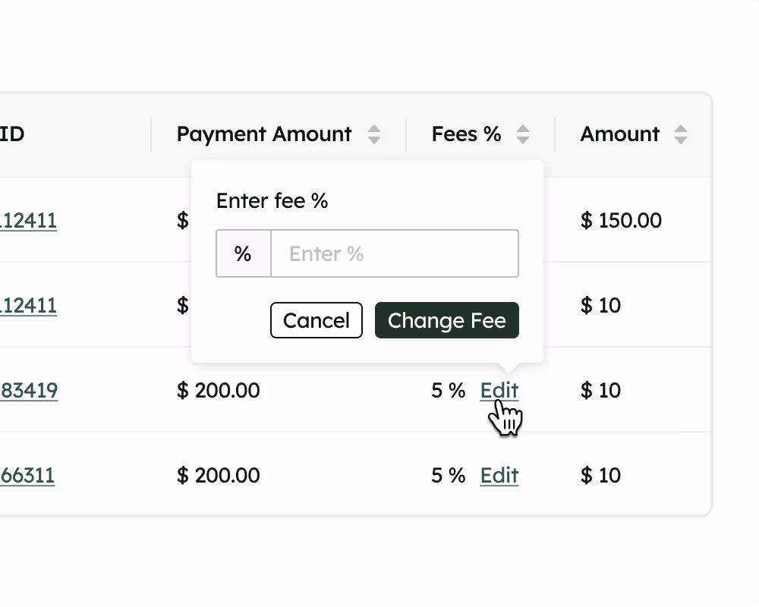Click the Payment Amount sort arrows icon
Image resolution: width=759 pixels, height=607 pixels.
[x=373, y=135]
